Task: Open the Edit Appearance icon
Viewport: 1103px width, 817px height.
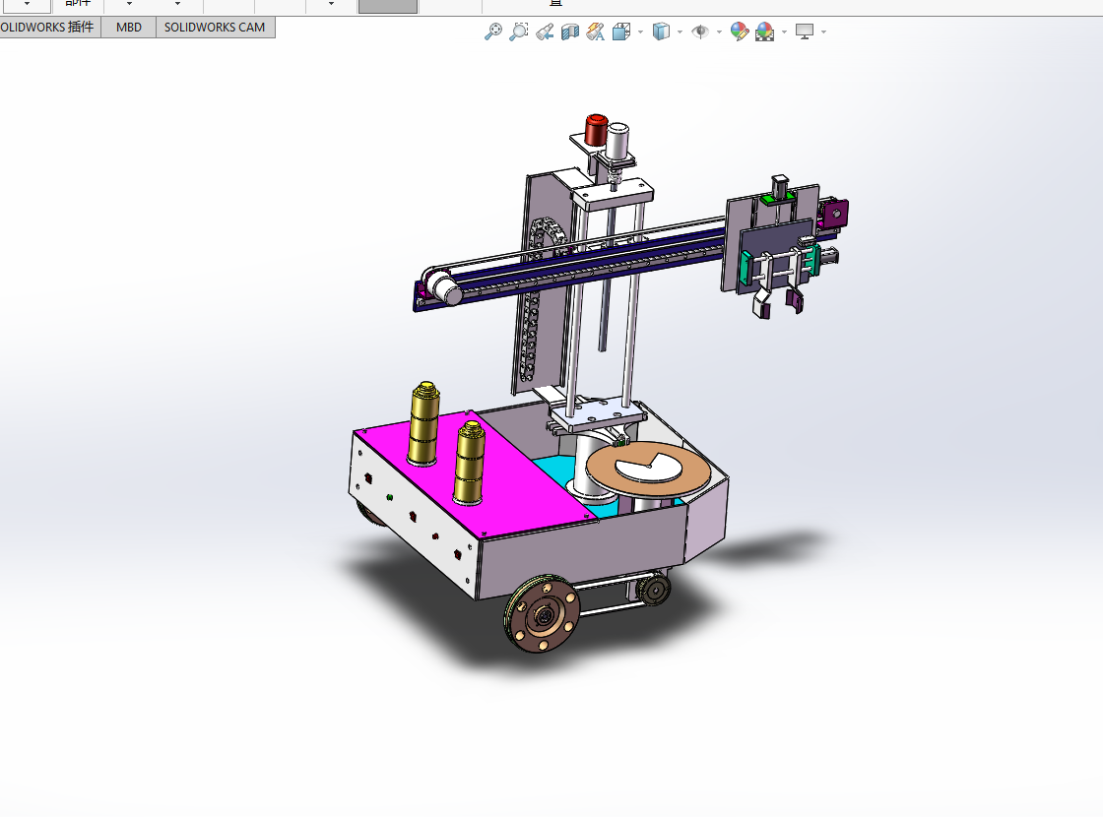Action: (739, 31)
